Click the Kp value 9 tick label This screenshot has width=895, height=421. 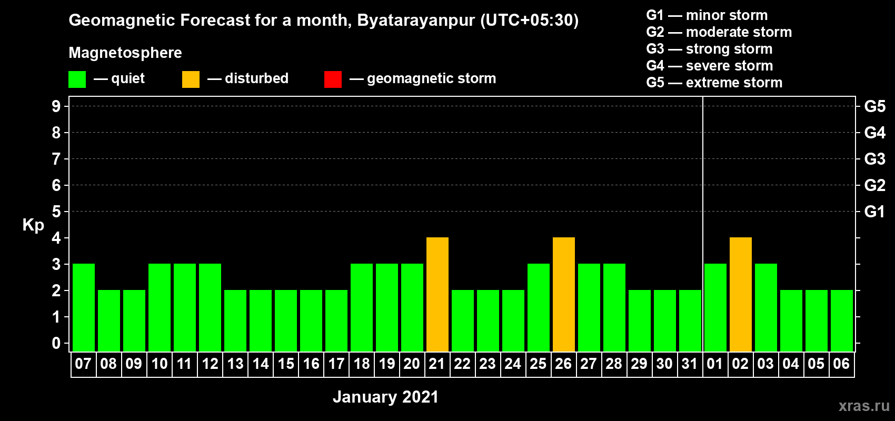point(56,106)
